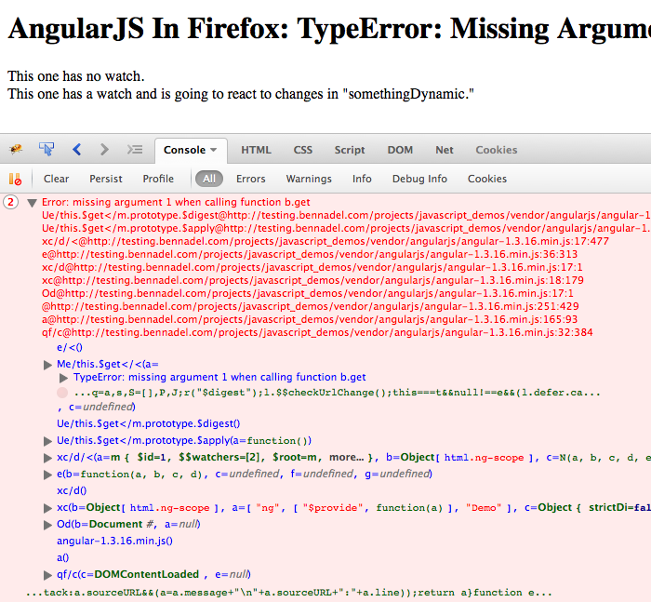Screen dimensions: 651x602
Task: Inspect the DOMContentLoaded event value
Action: click(x=147, y=575)
